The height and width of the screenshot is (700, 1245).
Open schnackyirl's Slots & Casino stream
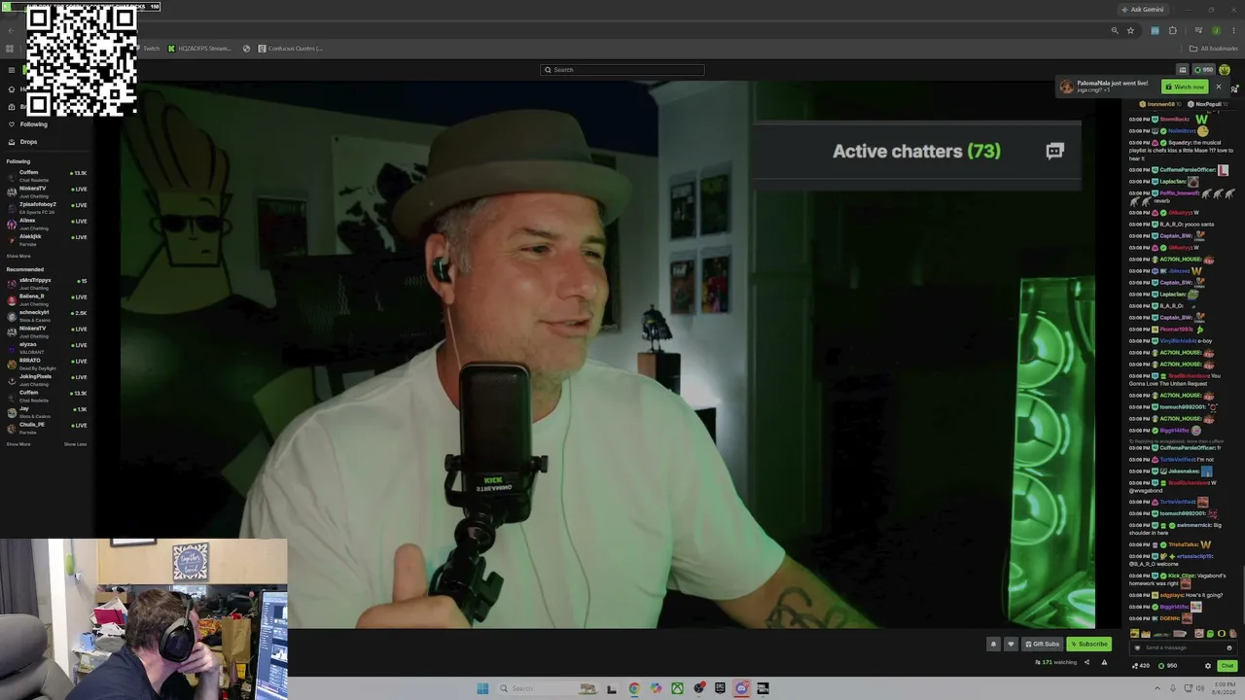47,315
